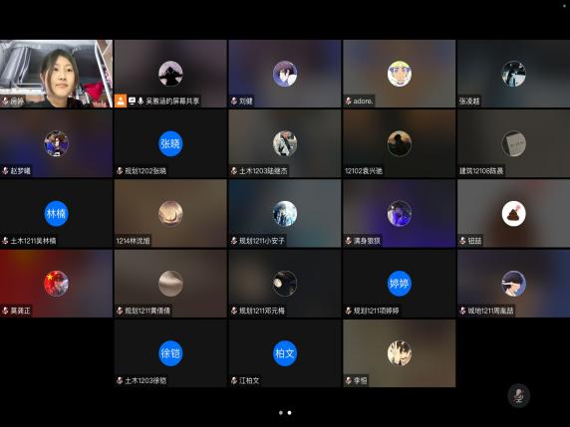Viewport: 570px width, 427px height.
Task: Select the blue 林楠 avatar
Action: [x=56, y=213]
